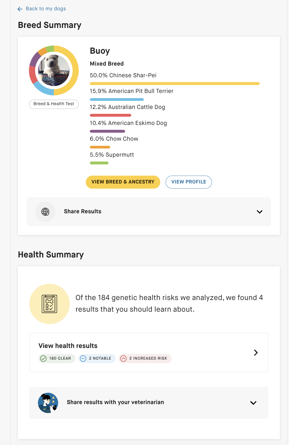Open the View Profile button
Screen dimensions: 289x445
(x=189, y=182)
